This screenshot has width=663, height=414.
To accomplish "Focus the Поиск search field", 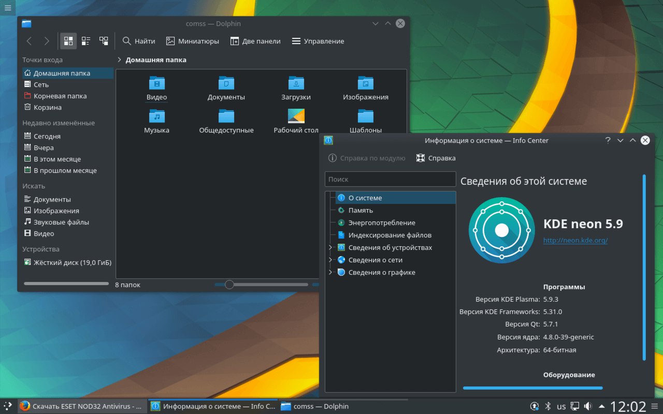I will pos(390,179).
